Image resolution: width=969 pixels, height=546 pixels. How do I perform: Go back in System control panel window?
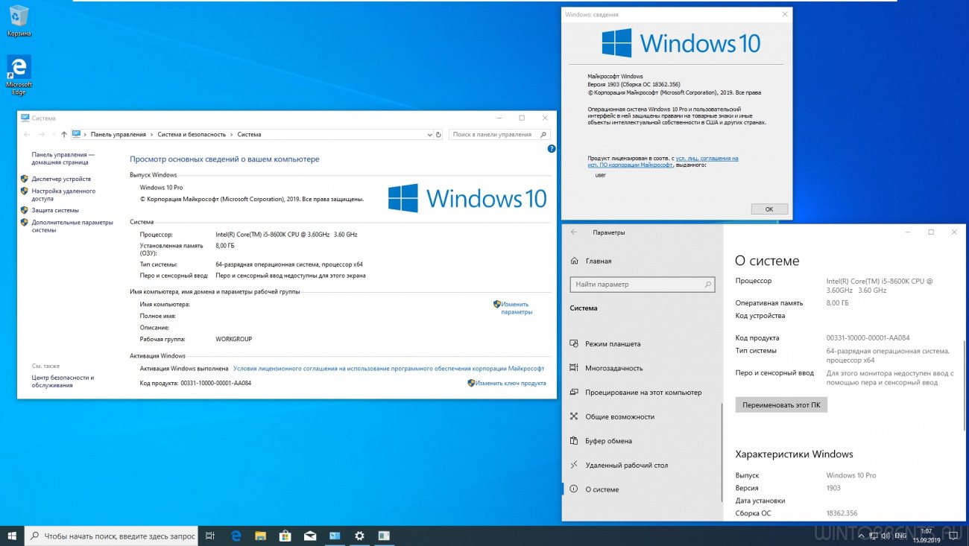pos(28,135)
